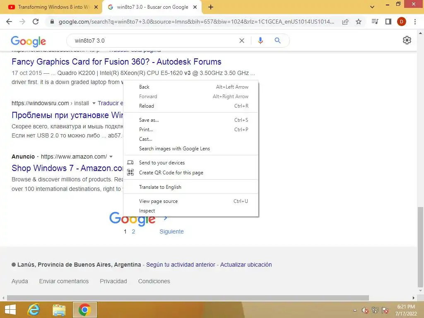424x318 pixels.
Task: Click the blue magnifier search icon
Action: (x=277, y=41)
